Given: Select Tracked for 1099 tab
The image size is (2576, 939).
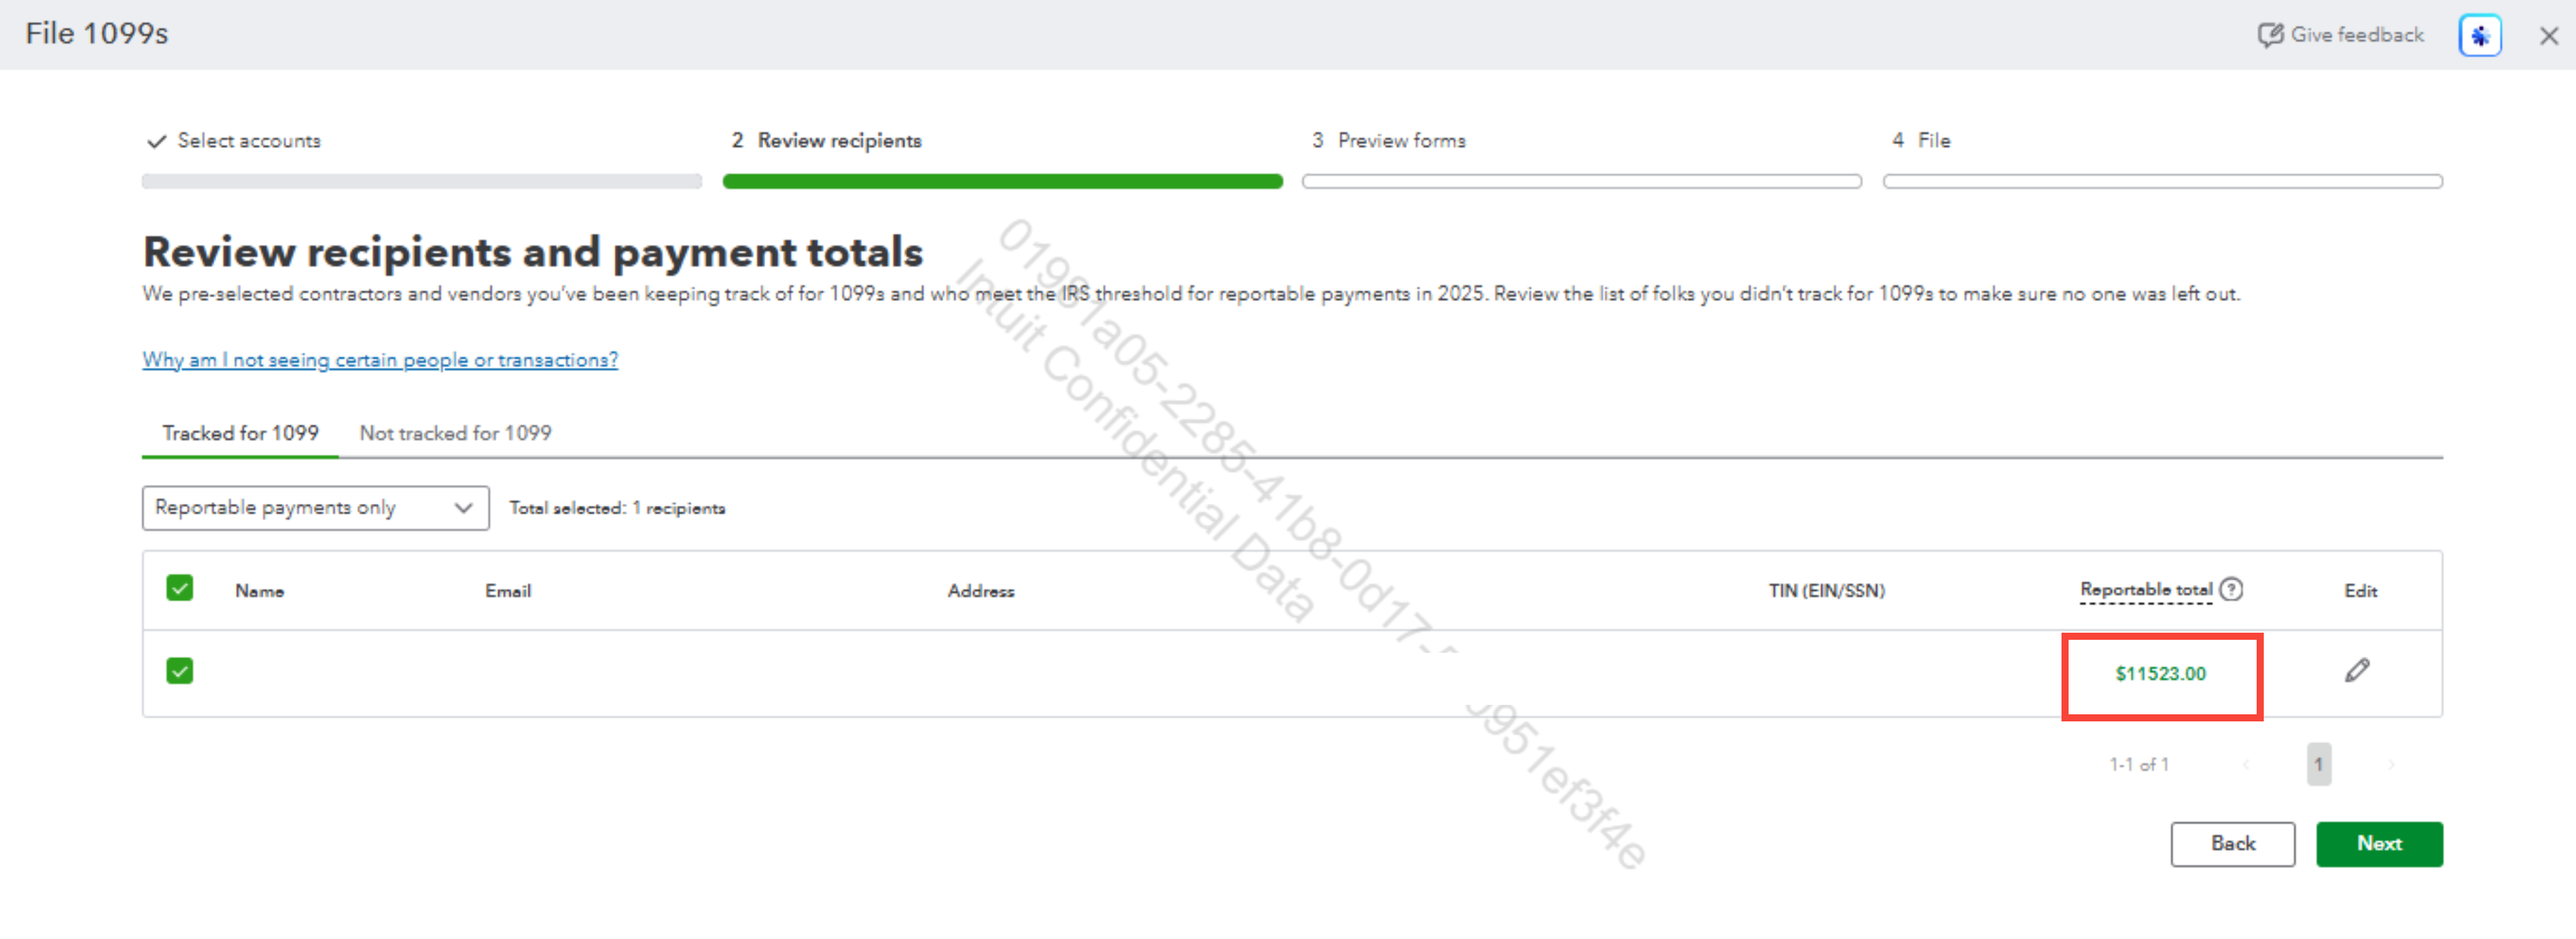Looking at the screenshot, I should coord(240,433).
